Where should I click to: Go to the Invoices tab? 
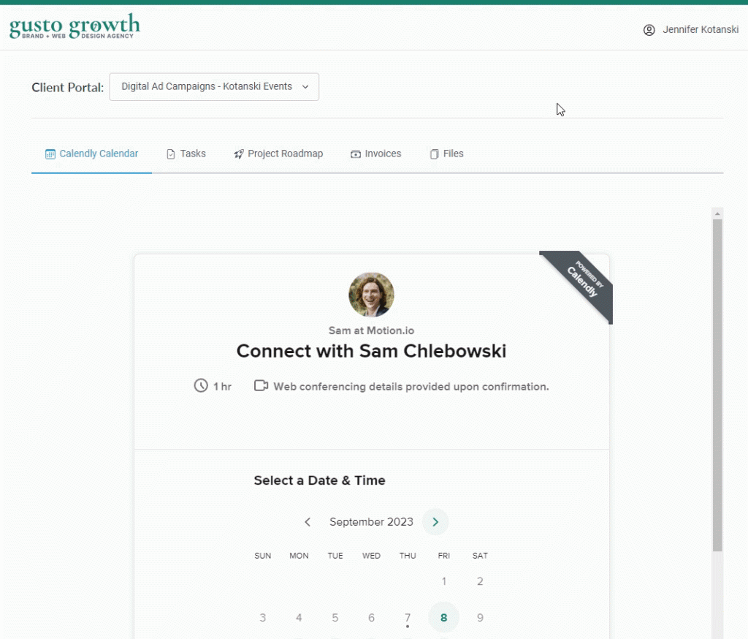click(376, 154)
